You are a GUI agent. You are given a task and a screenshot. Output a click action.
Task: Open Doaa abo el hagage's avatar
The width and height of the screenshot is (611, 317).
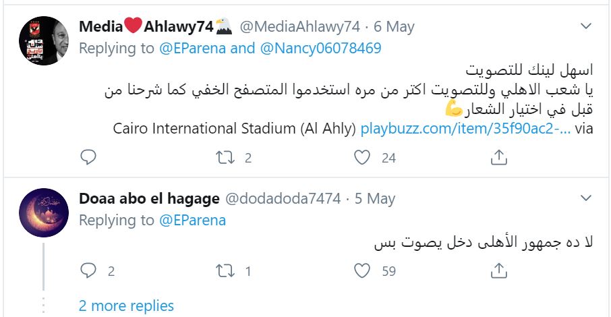44,212
